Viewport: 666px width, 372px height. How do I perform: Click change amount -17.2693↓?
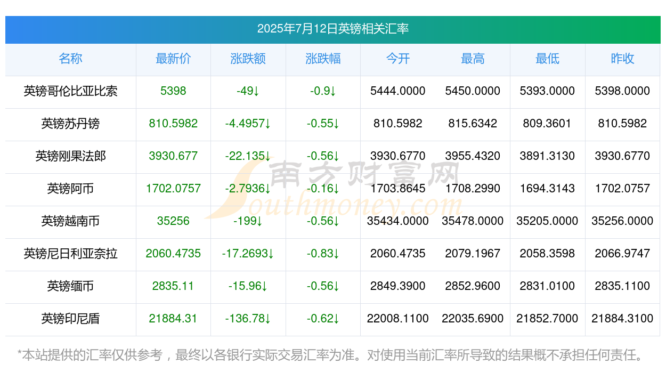pyautogui.click(x=248, y=254)
